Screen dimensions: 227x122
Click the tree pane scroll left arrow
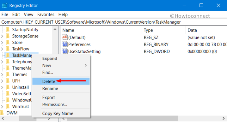(3, 119)
